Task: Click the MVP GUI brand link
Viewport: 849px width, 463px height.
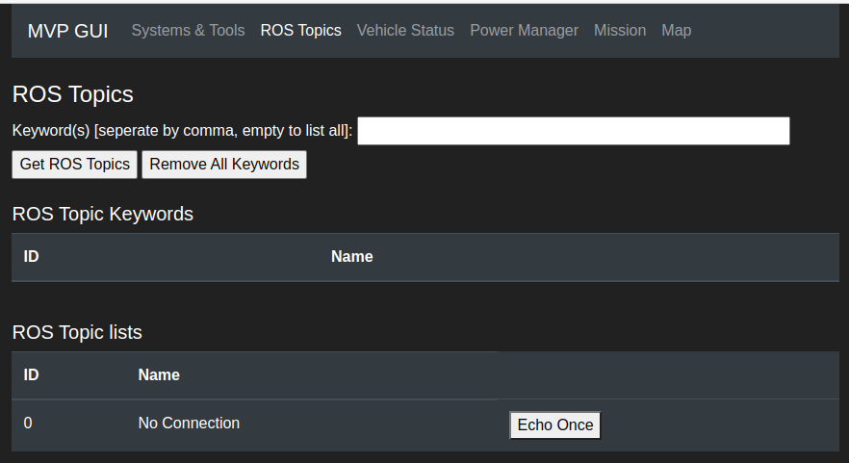Action: (67, 31)
